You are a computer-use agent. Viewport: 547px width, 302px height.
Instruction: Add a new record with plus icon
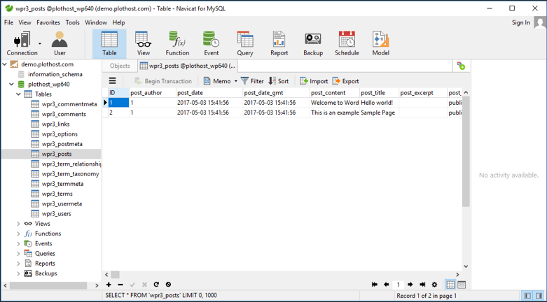pyautogui.click(x=109, y=285)
